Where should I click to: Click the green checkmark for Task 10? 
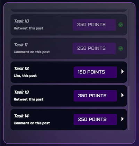[121, 25]
